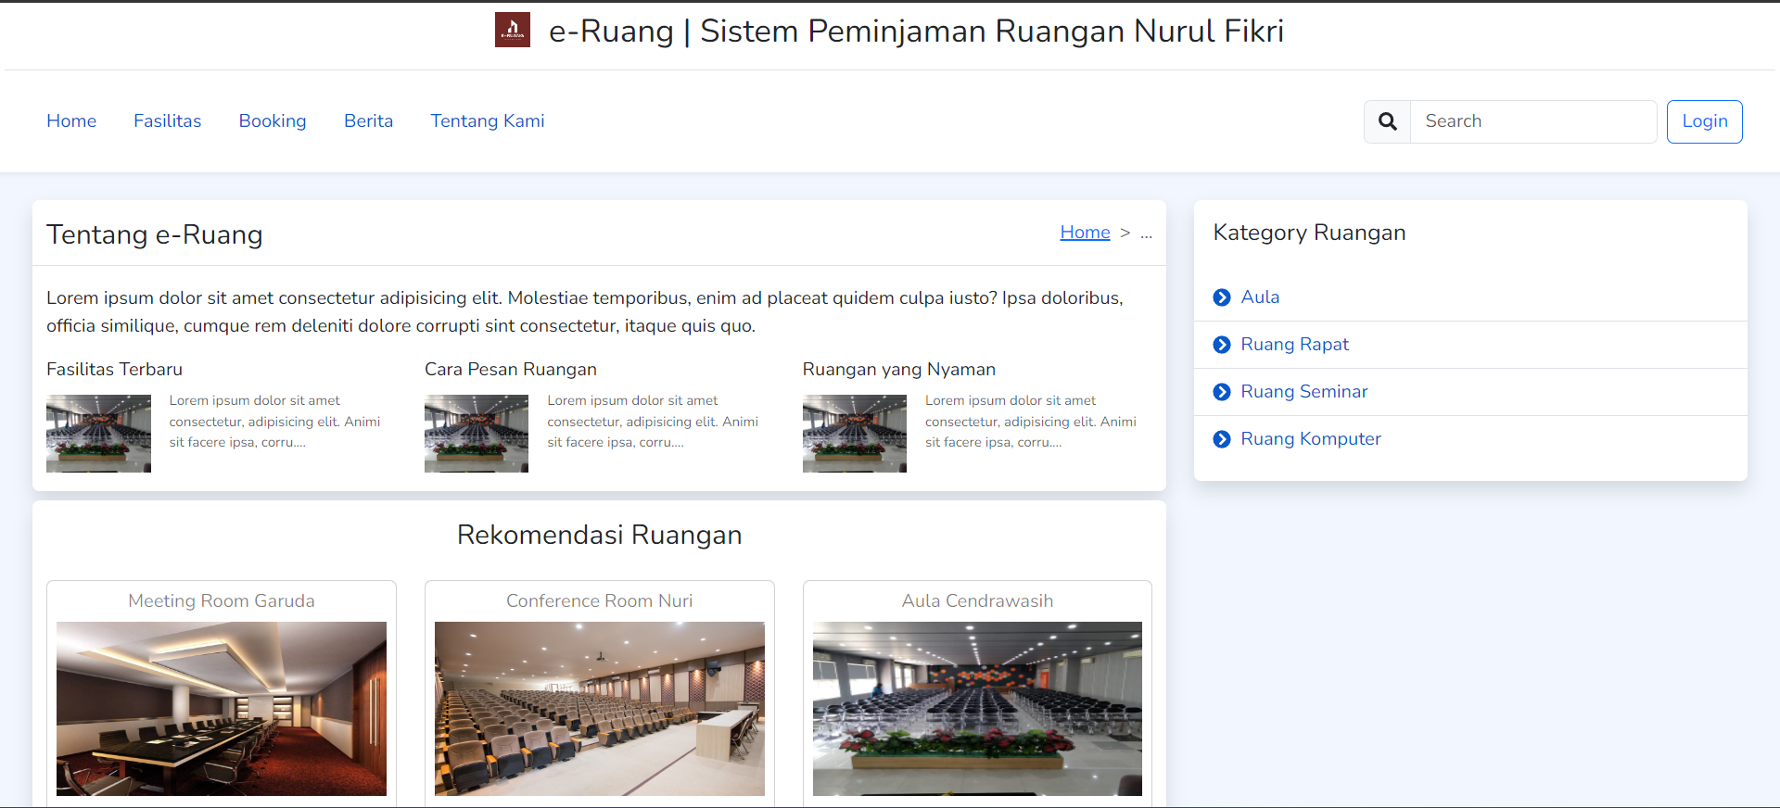
Task: Go to the Fasilitas menu page
Action: [167, 121]
